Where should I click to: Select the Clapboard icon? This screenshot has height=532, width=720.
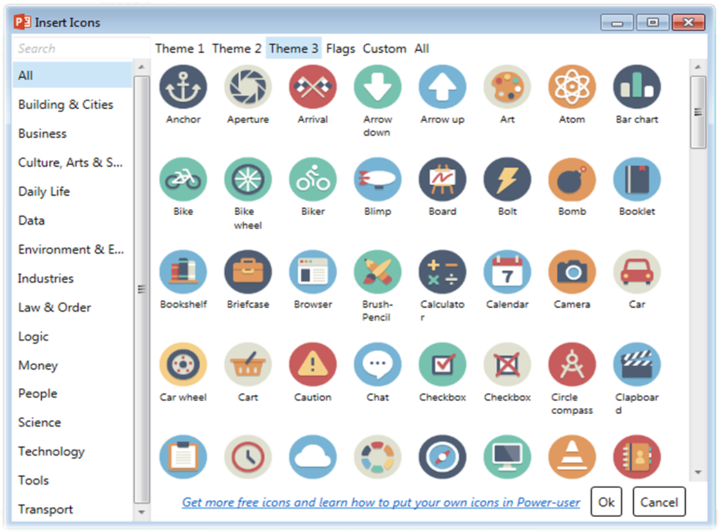[x=636, y=365]
